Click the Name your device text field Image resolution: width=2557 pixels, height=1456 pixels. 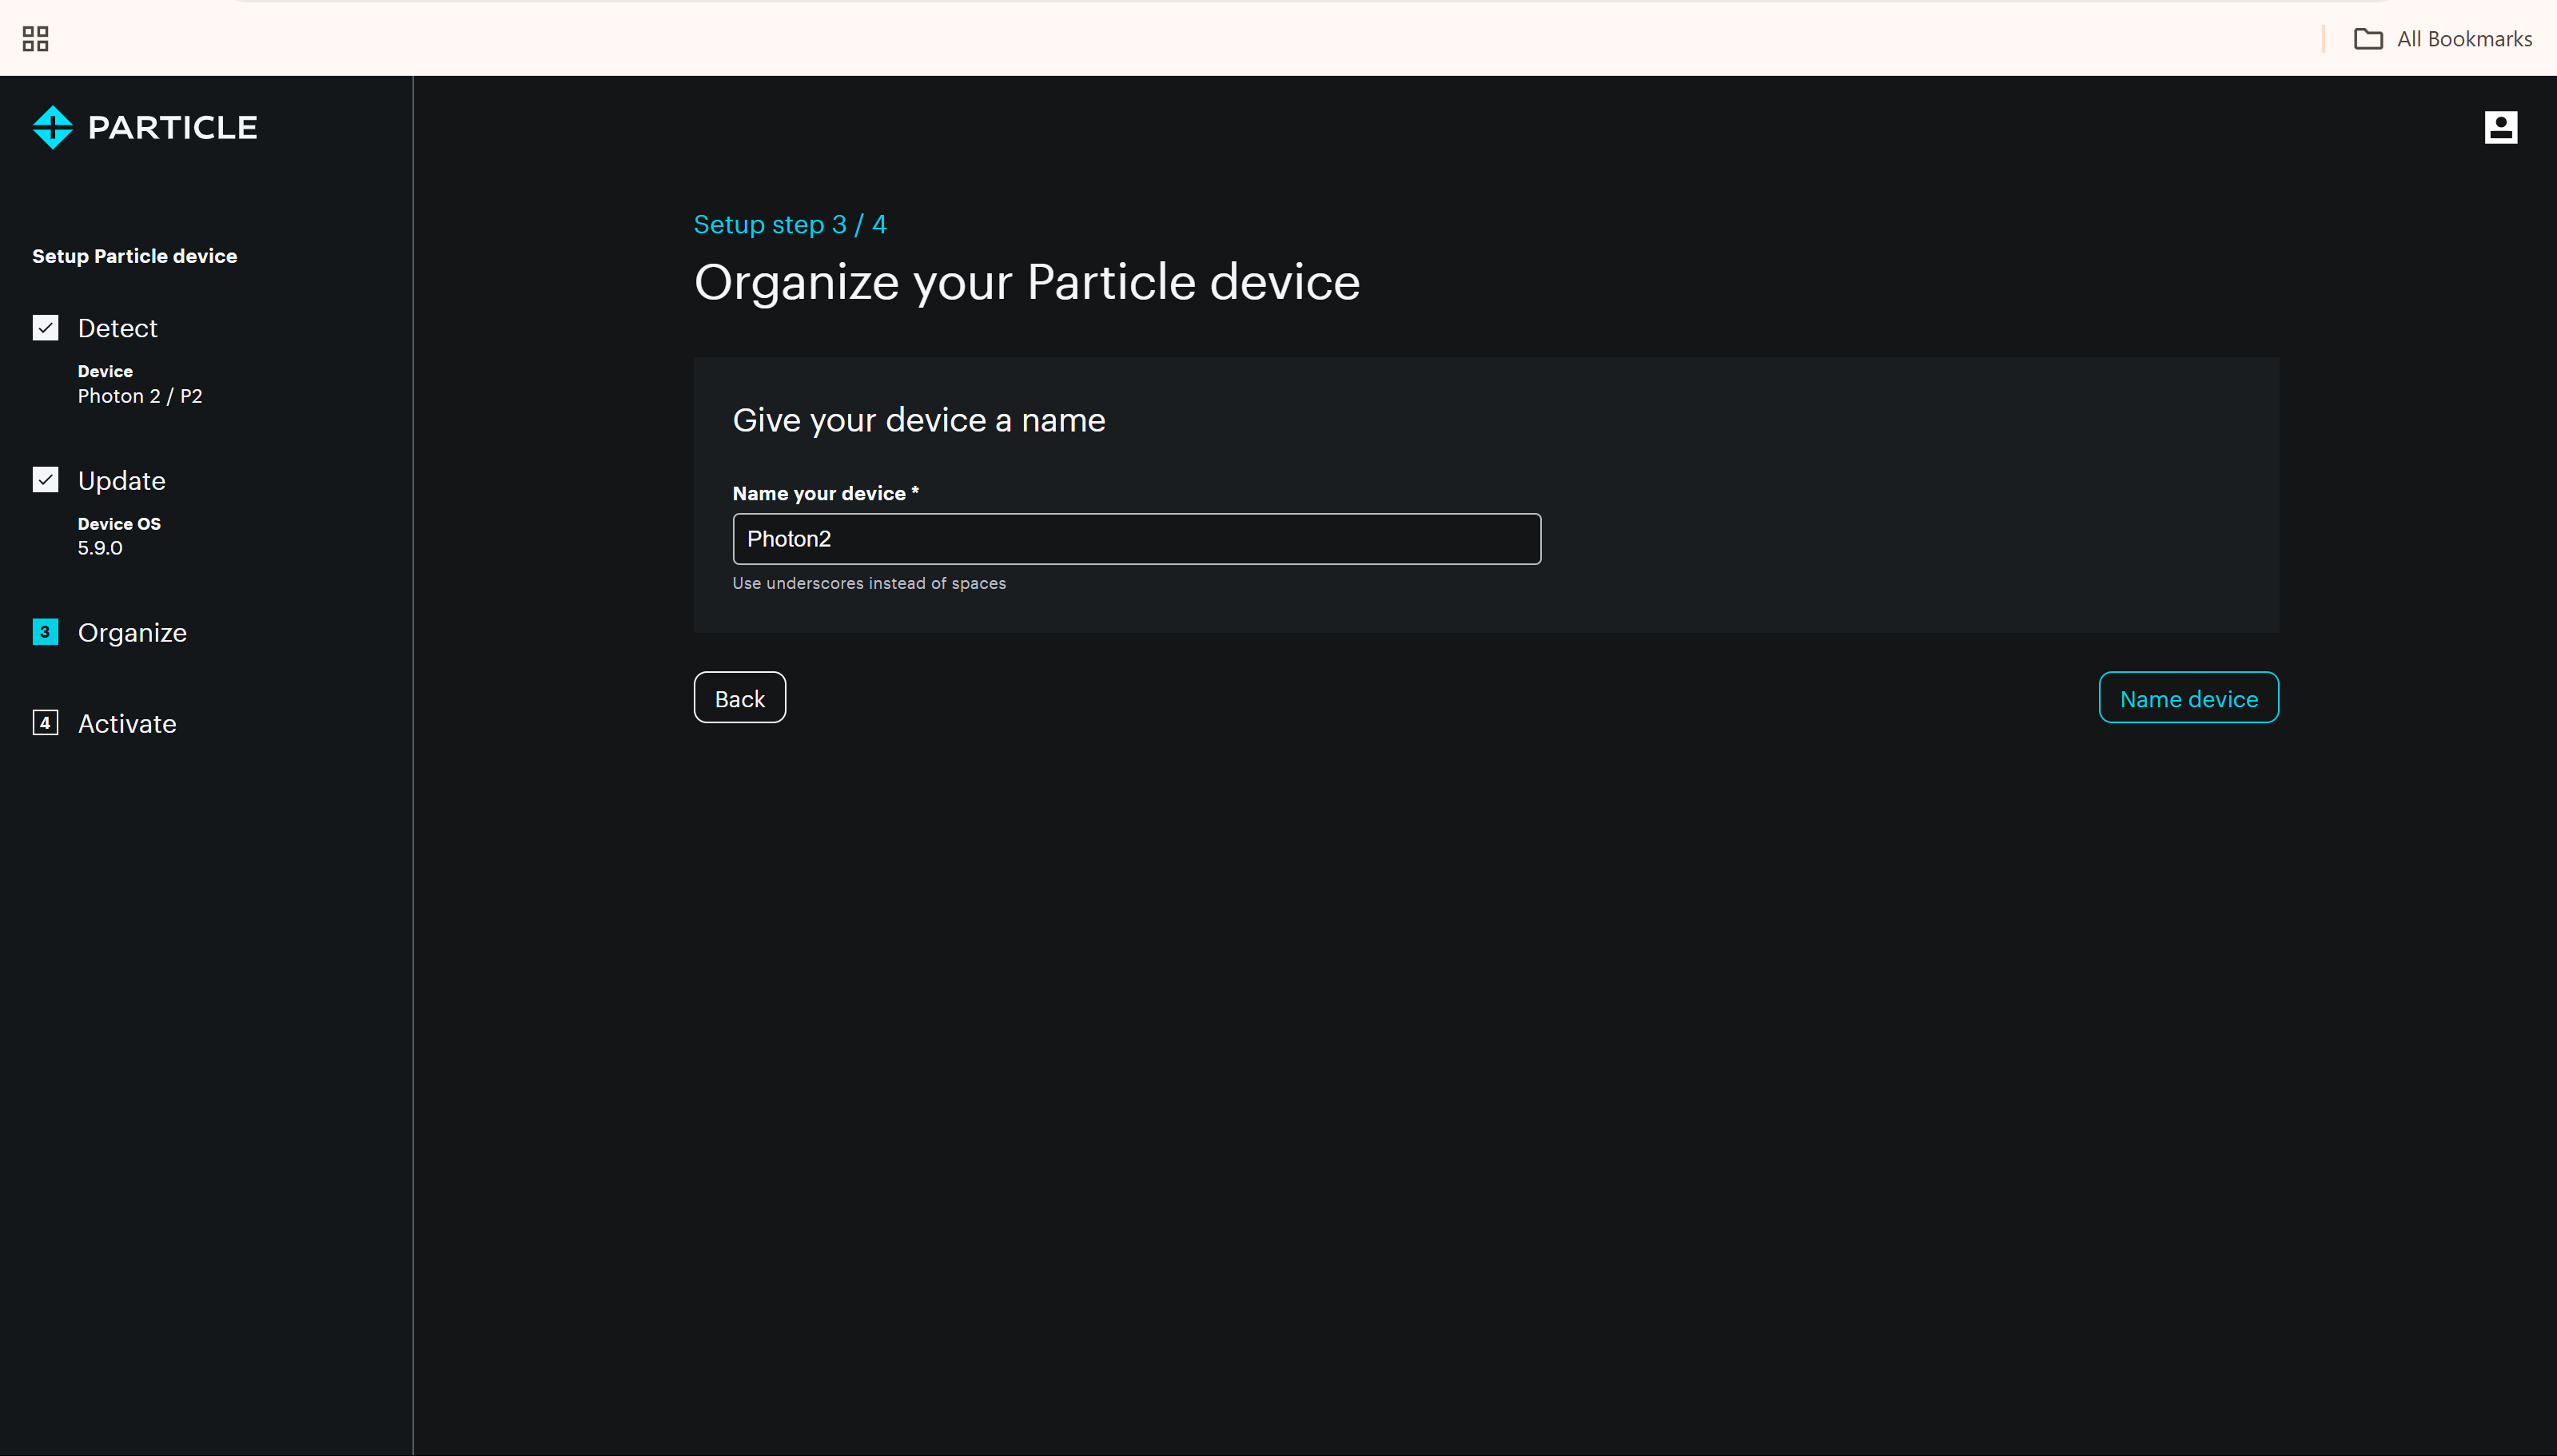[x=1136, y=539]
